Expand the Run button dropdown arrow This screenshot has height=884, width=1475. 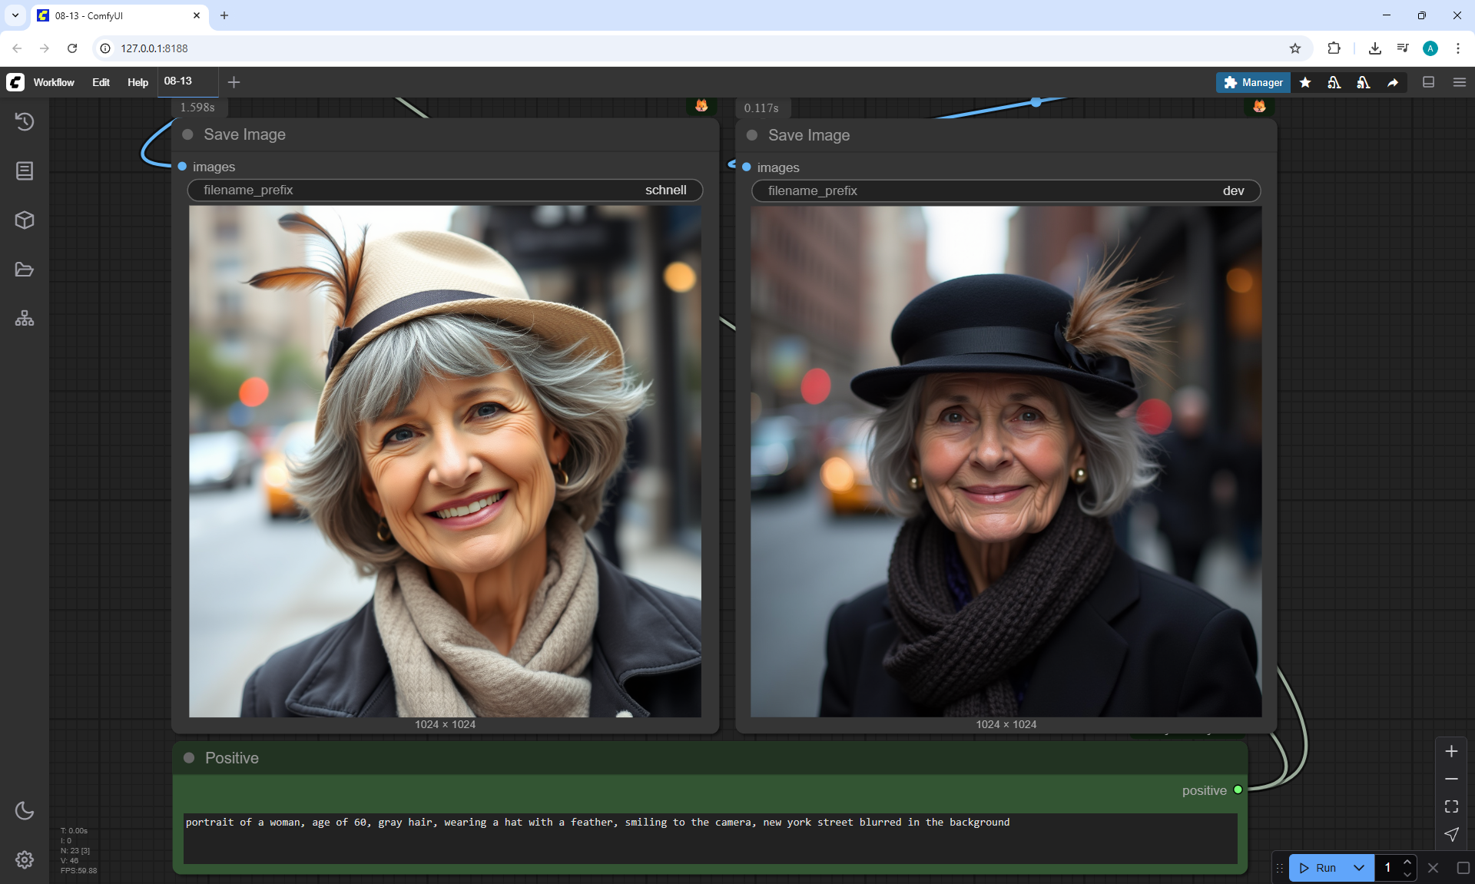pos(1359,868)
